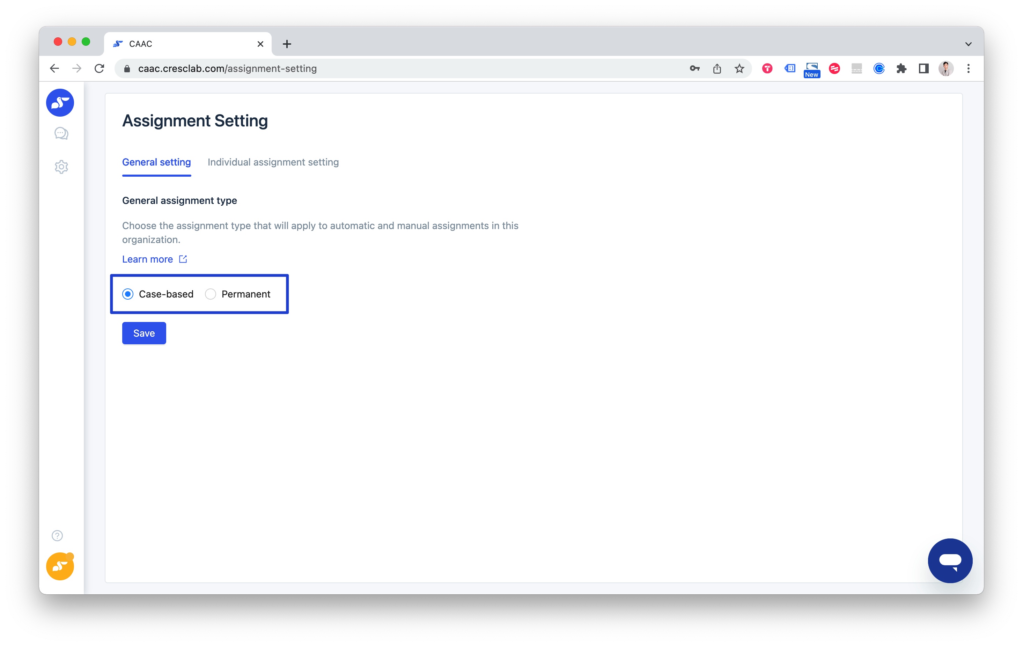This screenshot has width=1023, height=646.
Task: Bookmark this page with the star icon
Action: (x=739, y=68)
